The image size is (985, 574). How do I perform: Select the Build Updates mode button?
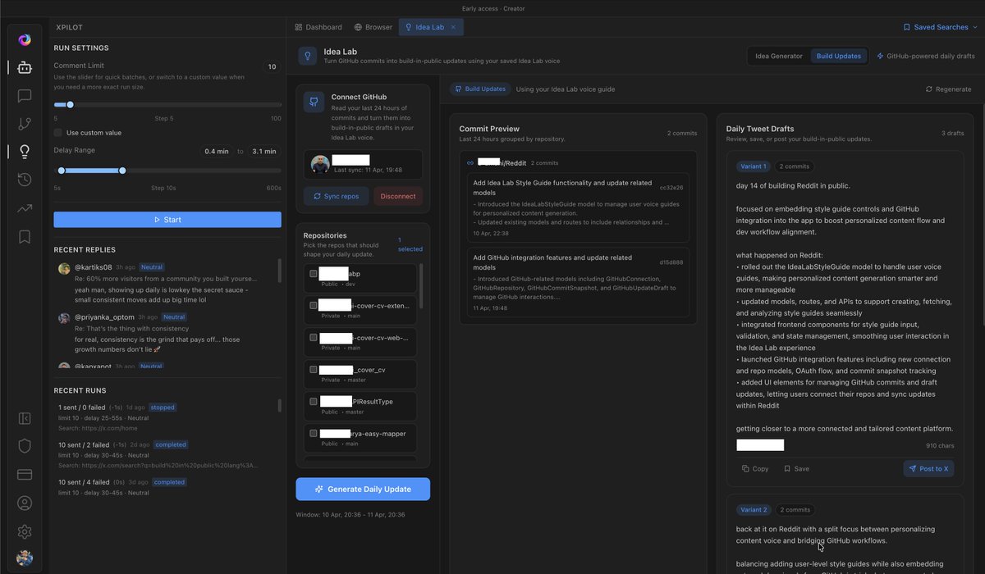pos(839,57)
